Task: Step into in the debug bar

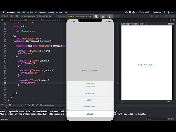Action: pos(18,105)
